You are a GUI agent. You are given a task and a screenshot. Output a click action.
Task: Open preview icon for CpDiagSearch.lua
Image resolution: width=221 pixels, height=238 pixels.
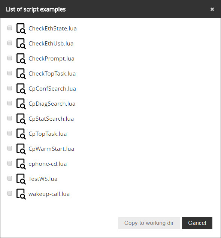coord(21,104)
